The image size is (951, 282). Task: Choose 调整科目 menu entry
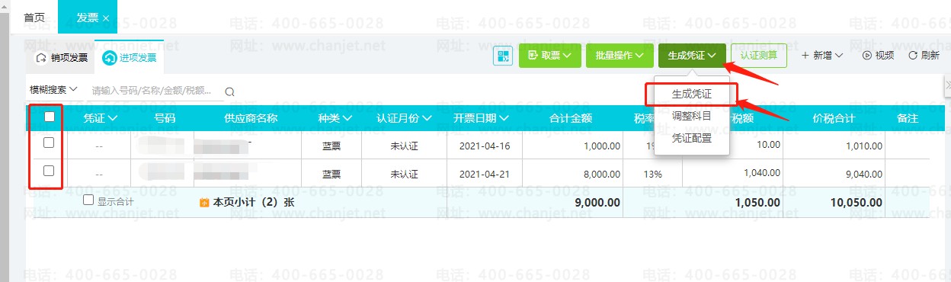click(692, 117)
